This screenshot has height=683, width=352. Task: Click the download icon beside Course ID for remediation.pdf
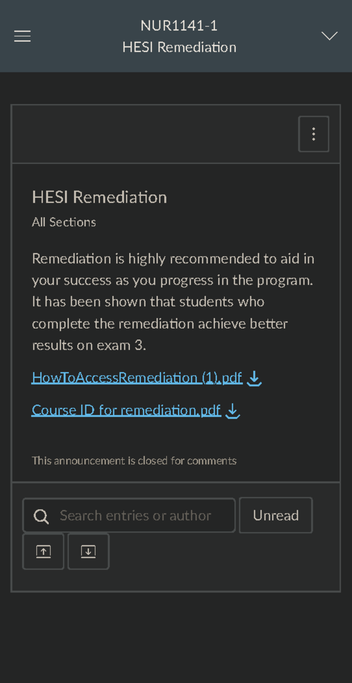(233, 411)
